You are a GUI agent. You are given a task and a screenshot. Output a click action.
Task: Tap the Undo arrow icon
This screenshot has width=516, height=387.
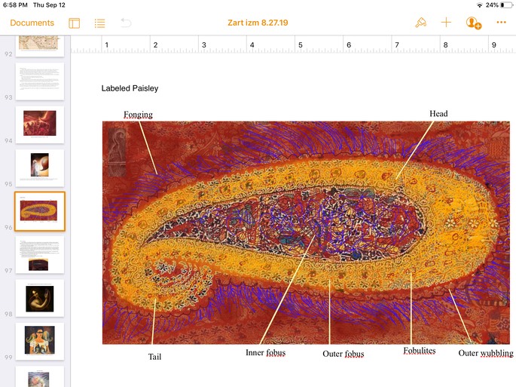point(126,23)
